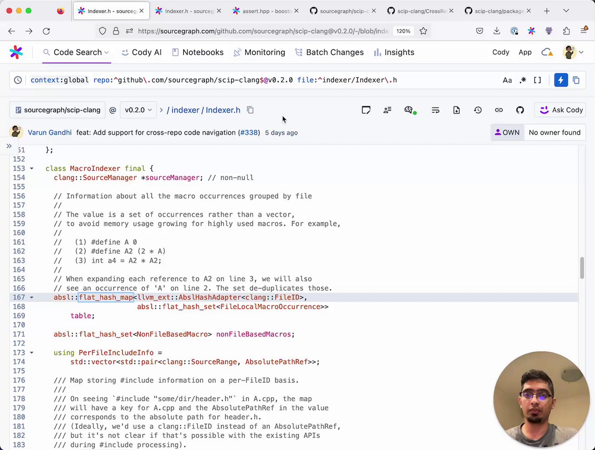Open the indexer folder breadcrumb

[185, 110]
